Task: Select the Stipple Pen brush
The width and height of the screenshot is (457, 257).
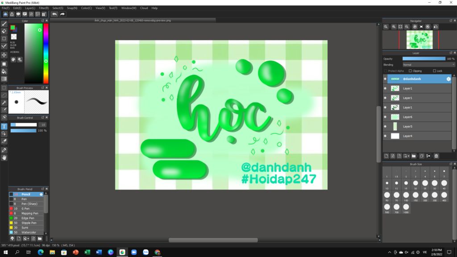Action: [26, 223]
